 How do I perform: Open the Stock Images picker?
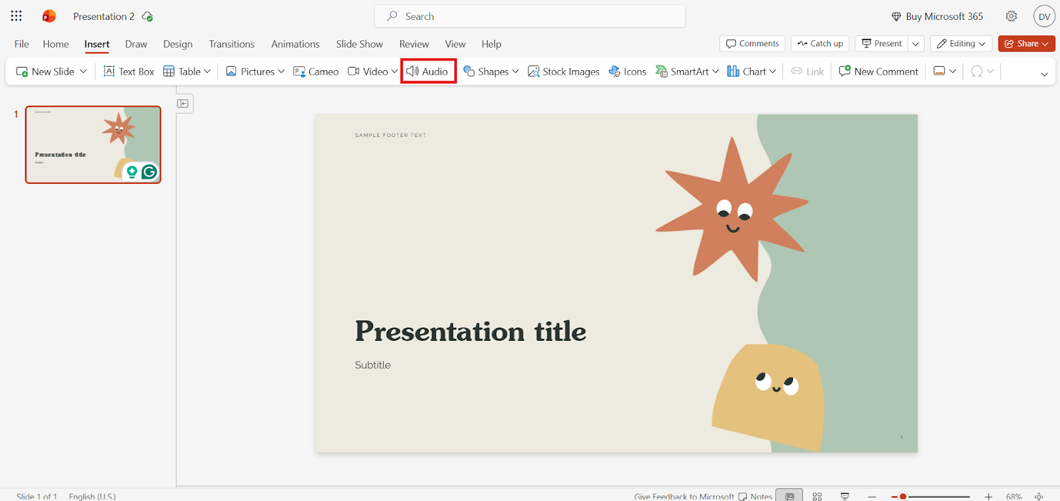tap(564, 71)
